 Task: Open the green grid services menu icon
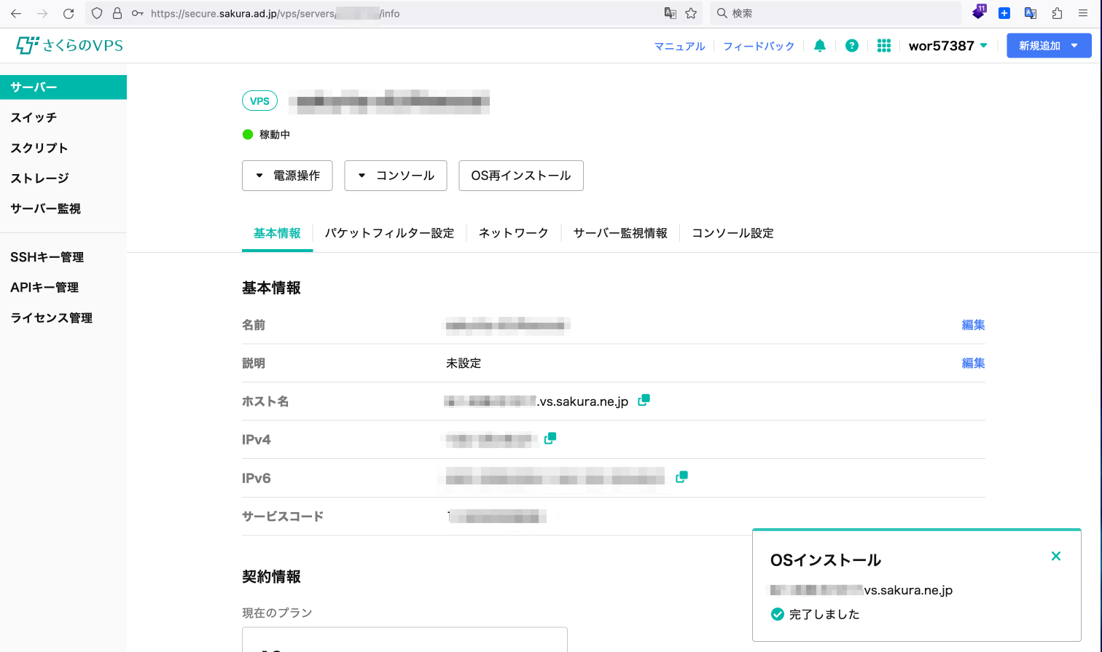click(x=884, y=46)
